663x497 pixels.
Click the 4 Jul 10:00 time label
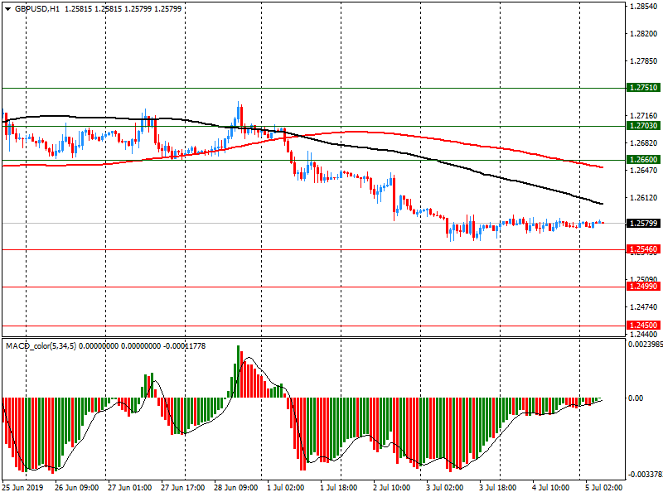pos(550,487)
